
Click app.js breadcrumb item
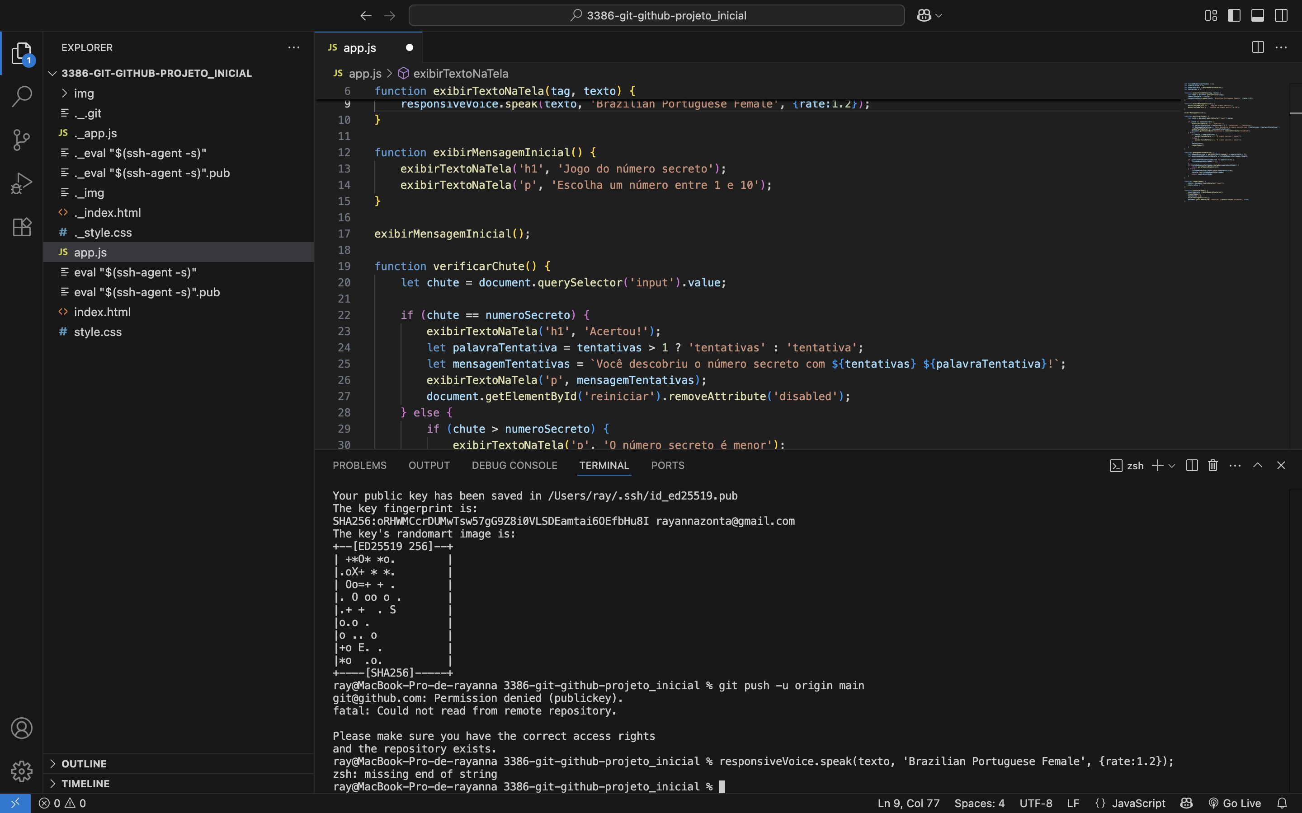357,73
